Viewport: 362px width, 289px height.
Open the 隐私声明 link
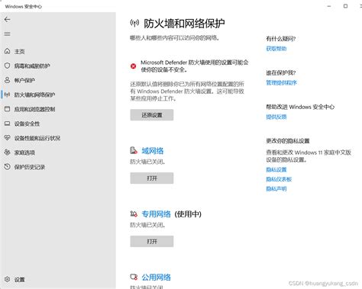pos(276,188)
